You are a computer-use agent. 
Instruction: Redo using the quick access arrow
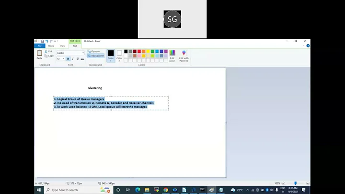(x=51, y=41)
